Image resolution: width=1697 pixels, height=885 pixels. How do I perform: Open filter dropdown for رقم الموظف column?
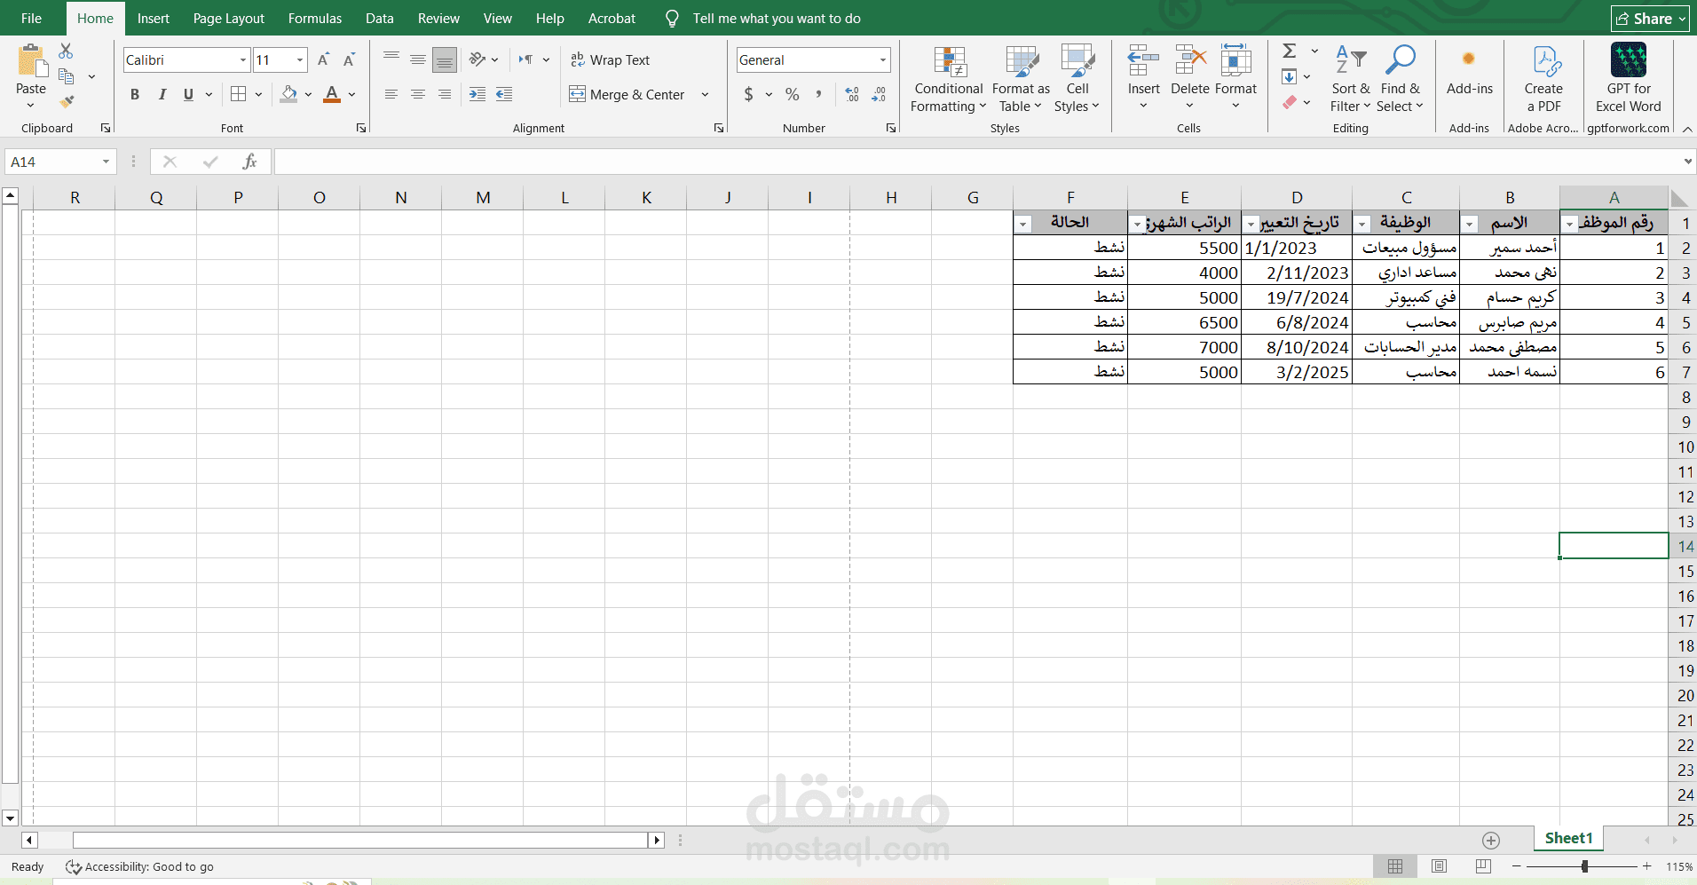(1569, 225)
